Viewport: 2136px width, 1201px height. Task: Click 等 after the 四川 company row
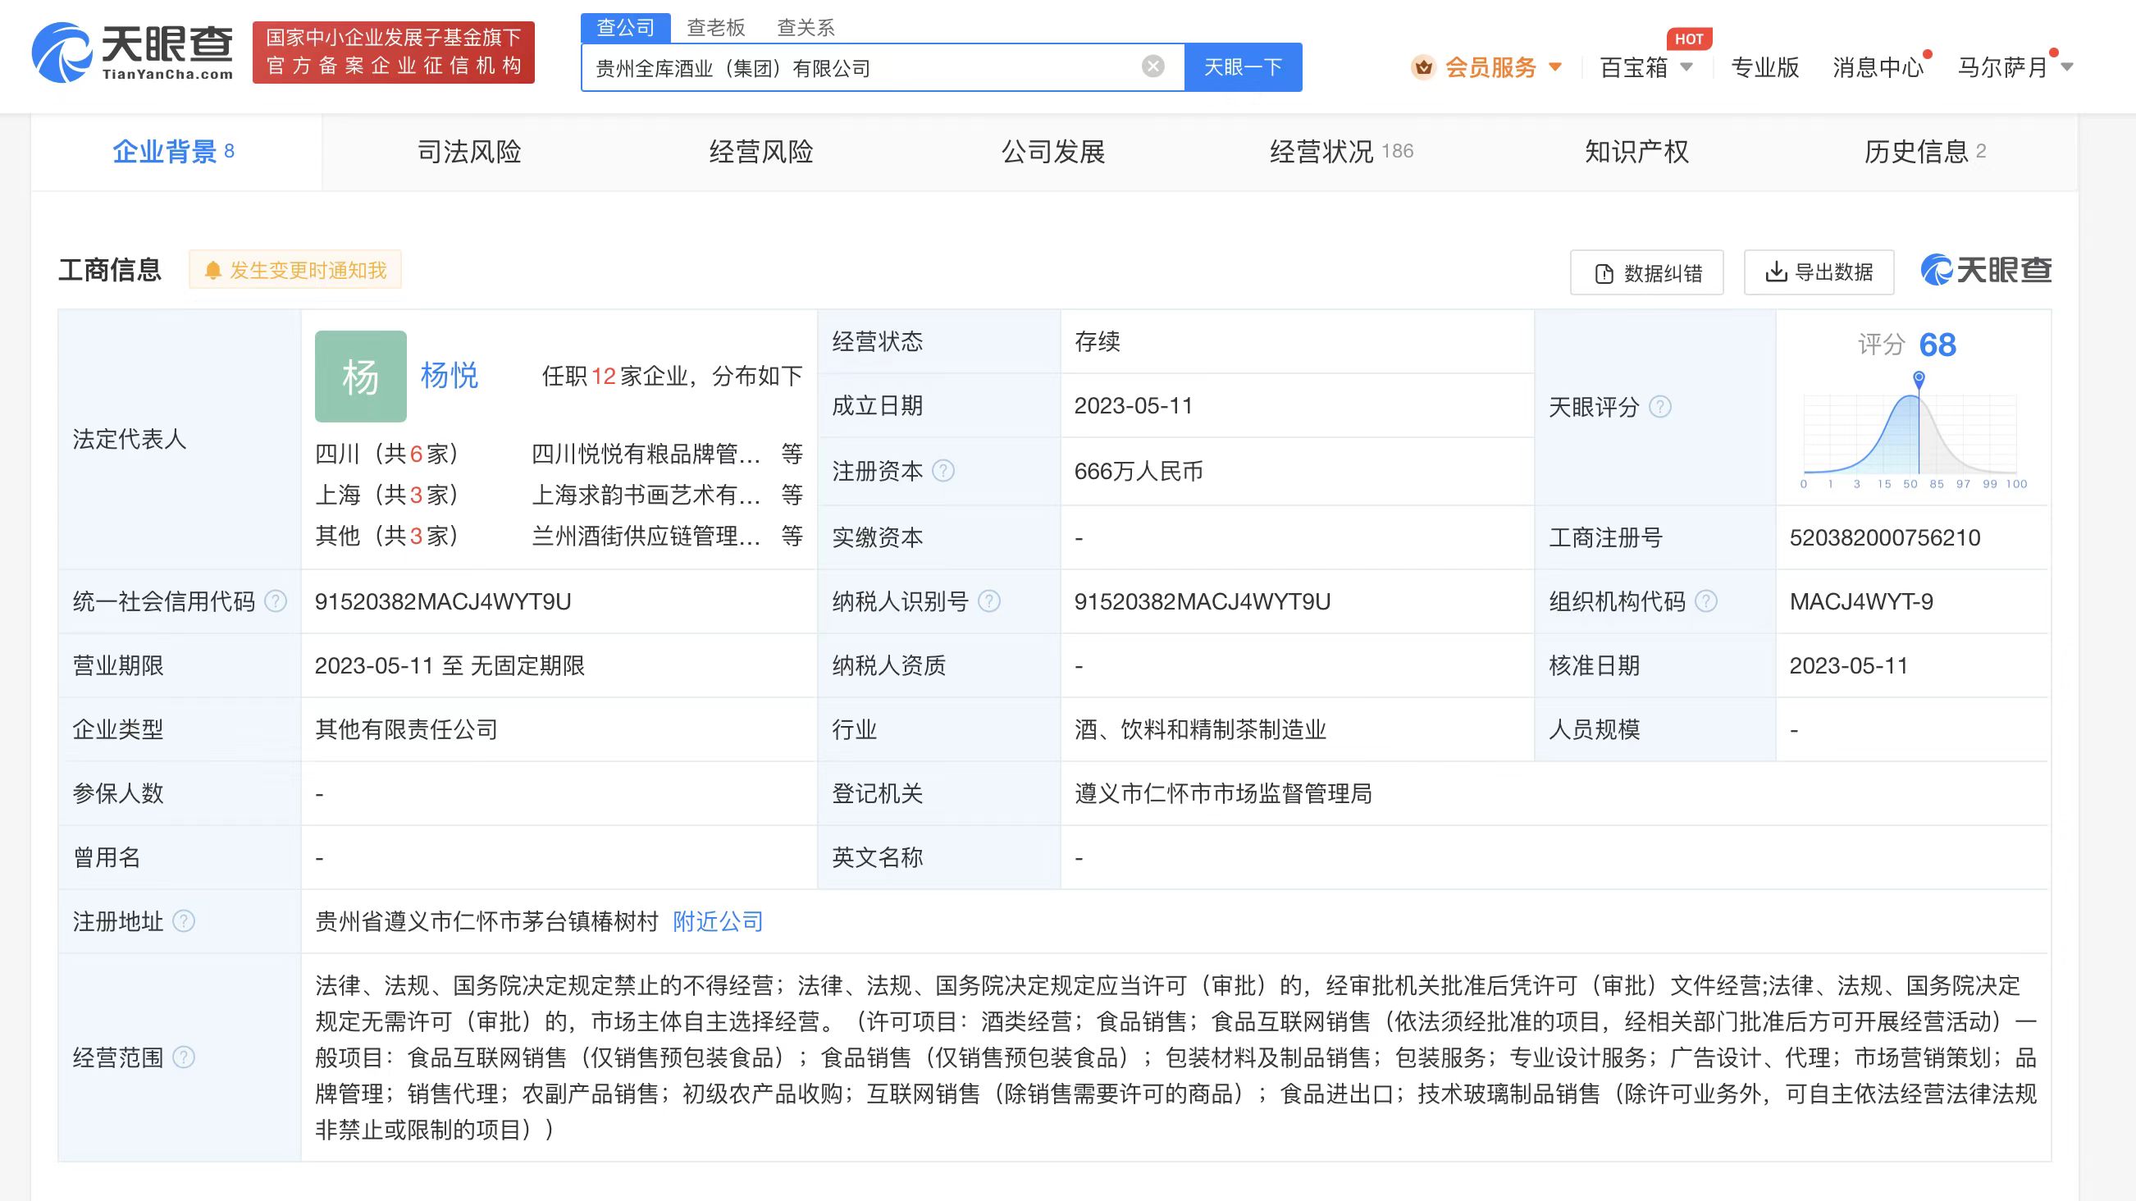click(x=792, y=454)
